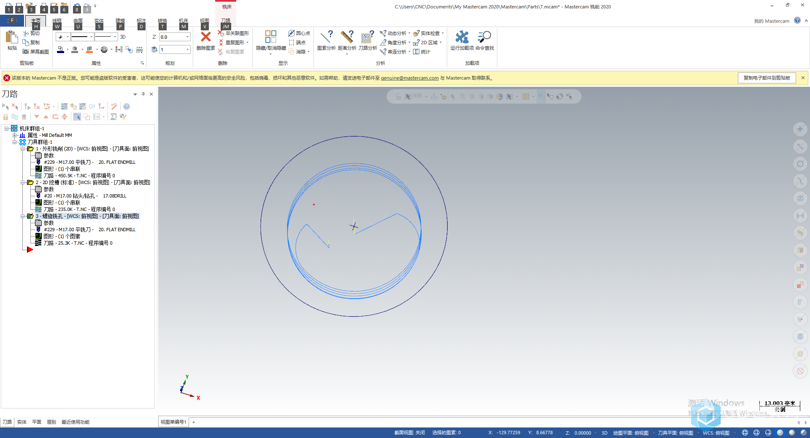Click 复制电子邮件到剪贴板 button

767,78
